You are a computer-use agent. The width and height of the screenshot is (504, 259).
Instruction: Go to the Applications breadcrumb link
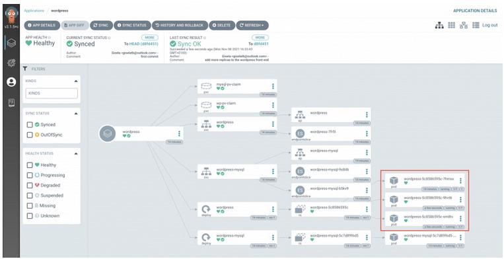(x=34, y=11)
